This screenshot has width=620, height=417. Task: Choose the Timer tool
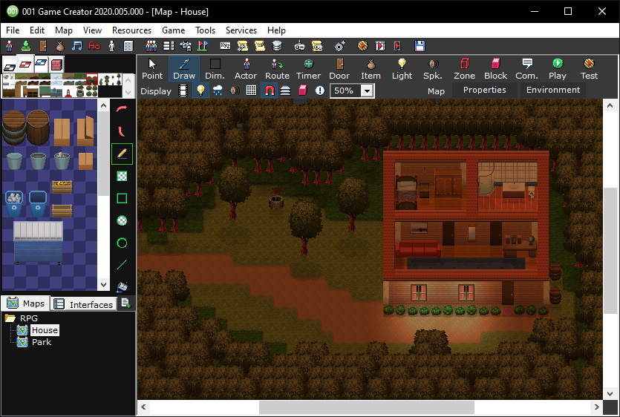(x=308, y=69)
